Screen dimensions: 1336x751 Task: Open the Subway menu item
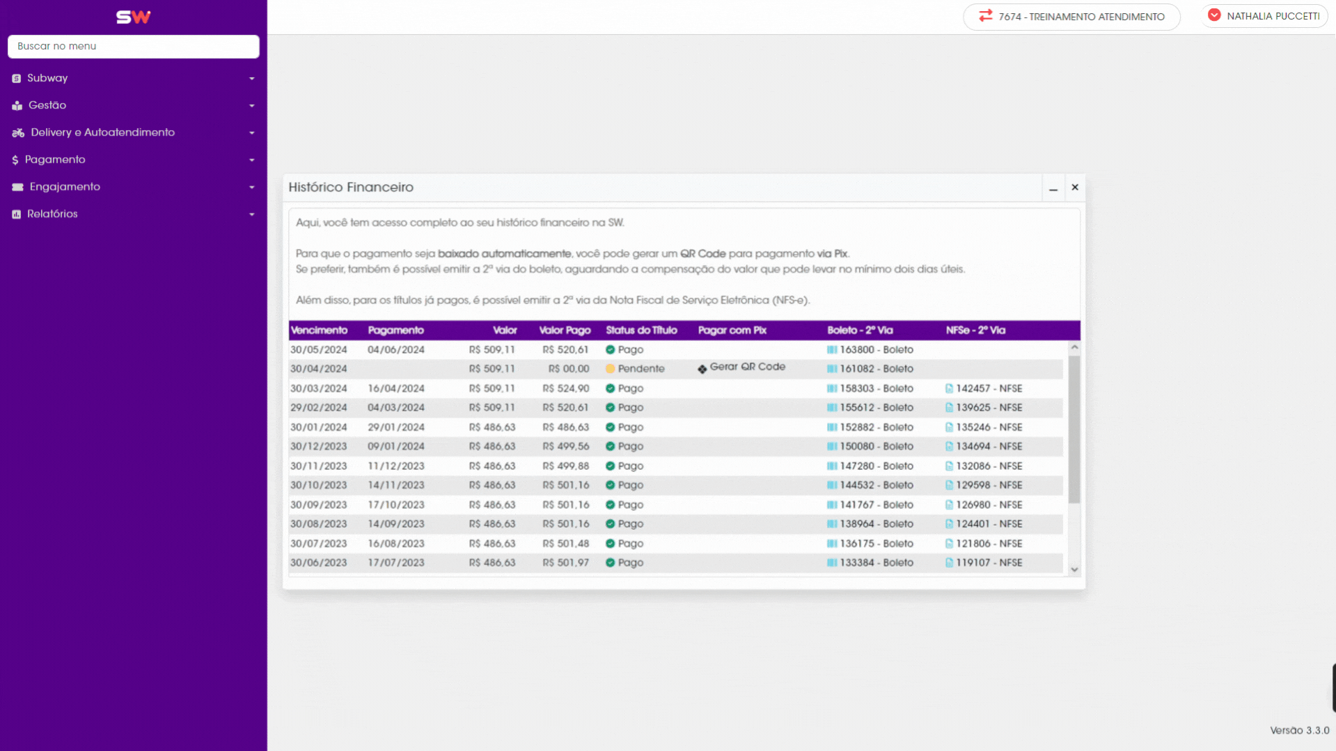[133, 78]
